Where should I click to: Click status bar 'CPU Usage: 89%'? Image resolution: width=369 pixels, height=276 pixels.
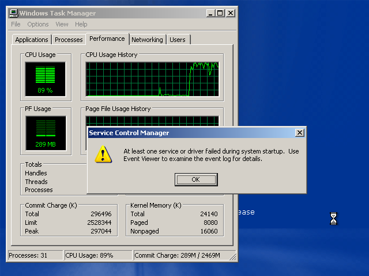[x=98, y=255]
